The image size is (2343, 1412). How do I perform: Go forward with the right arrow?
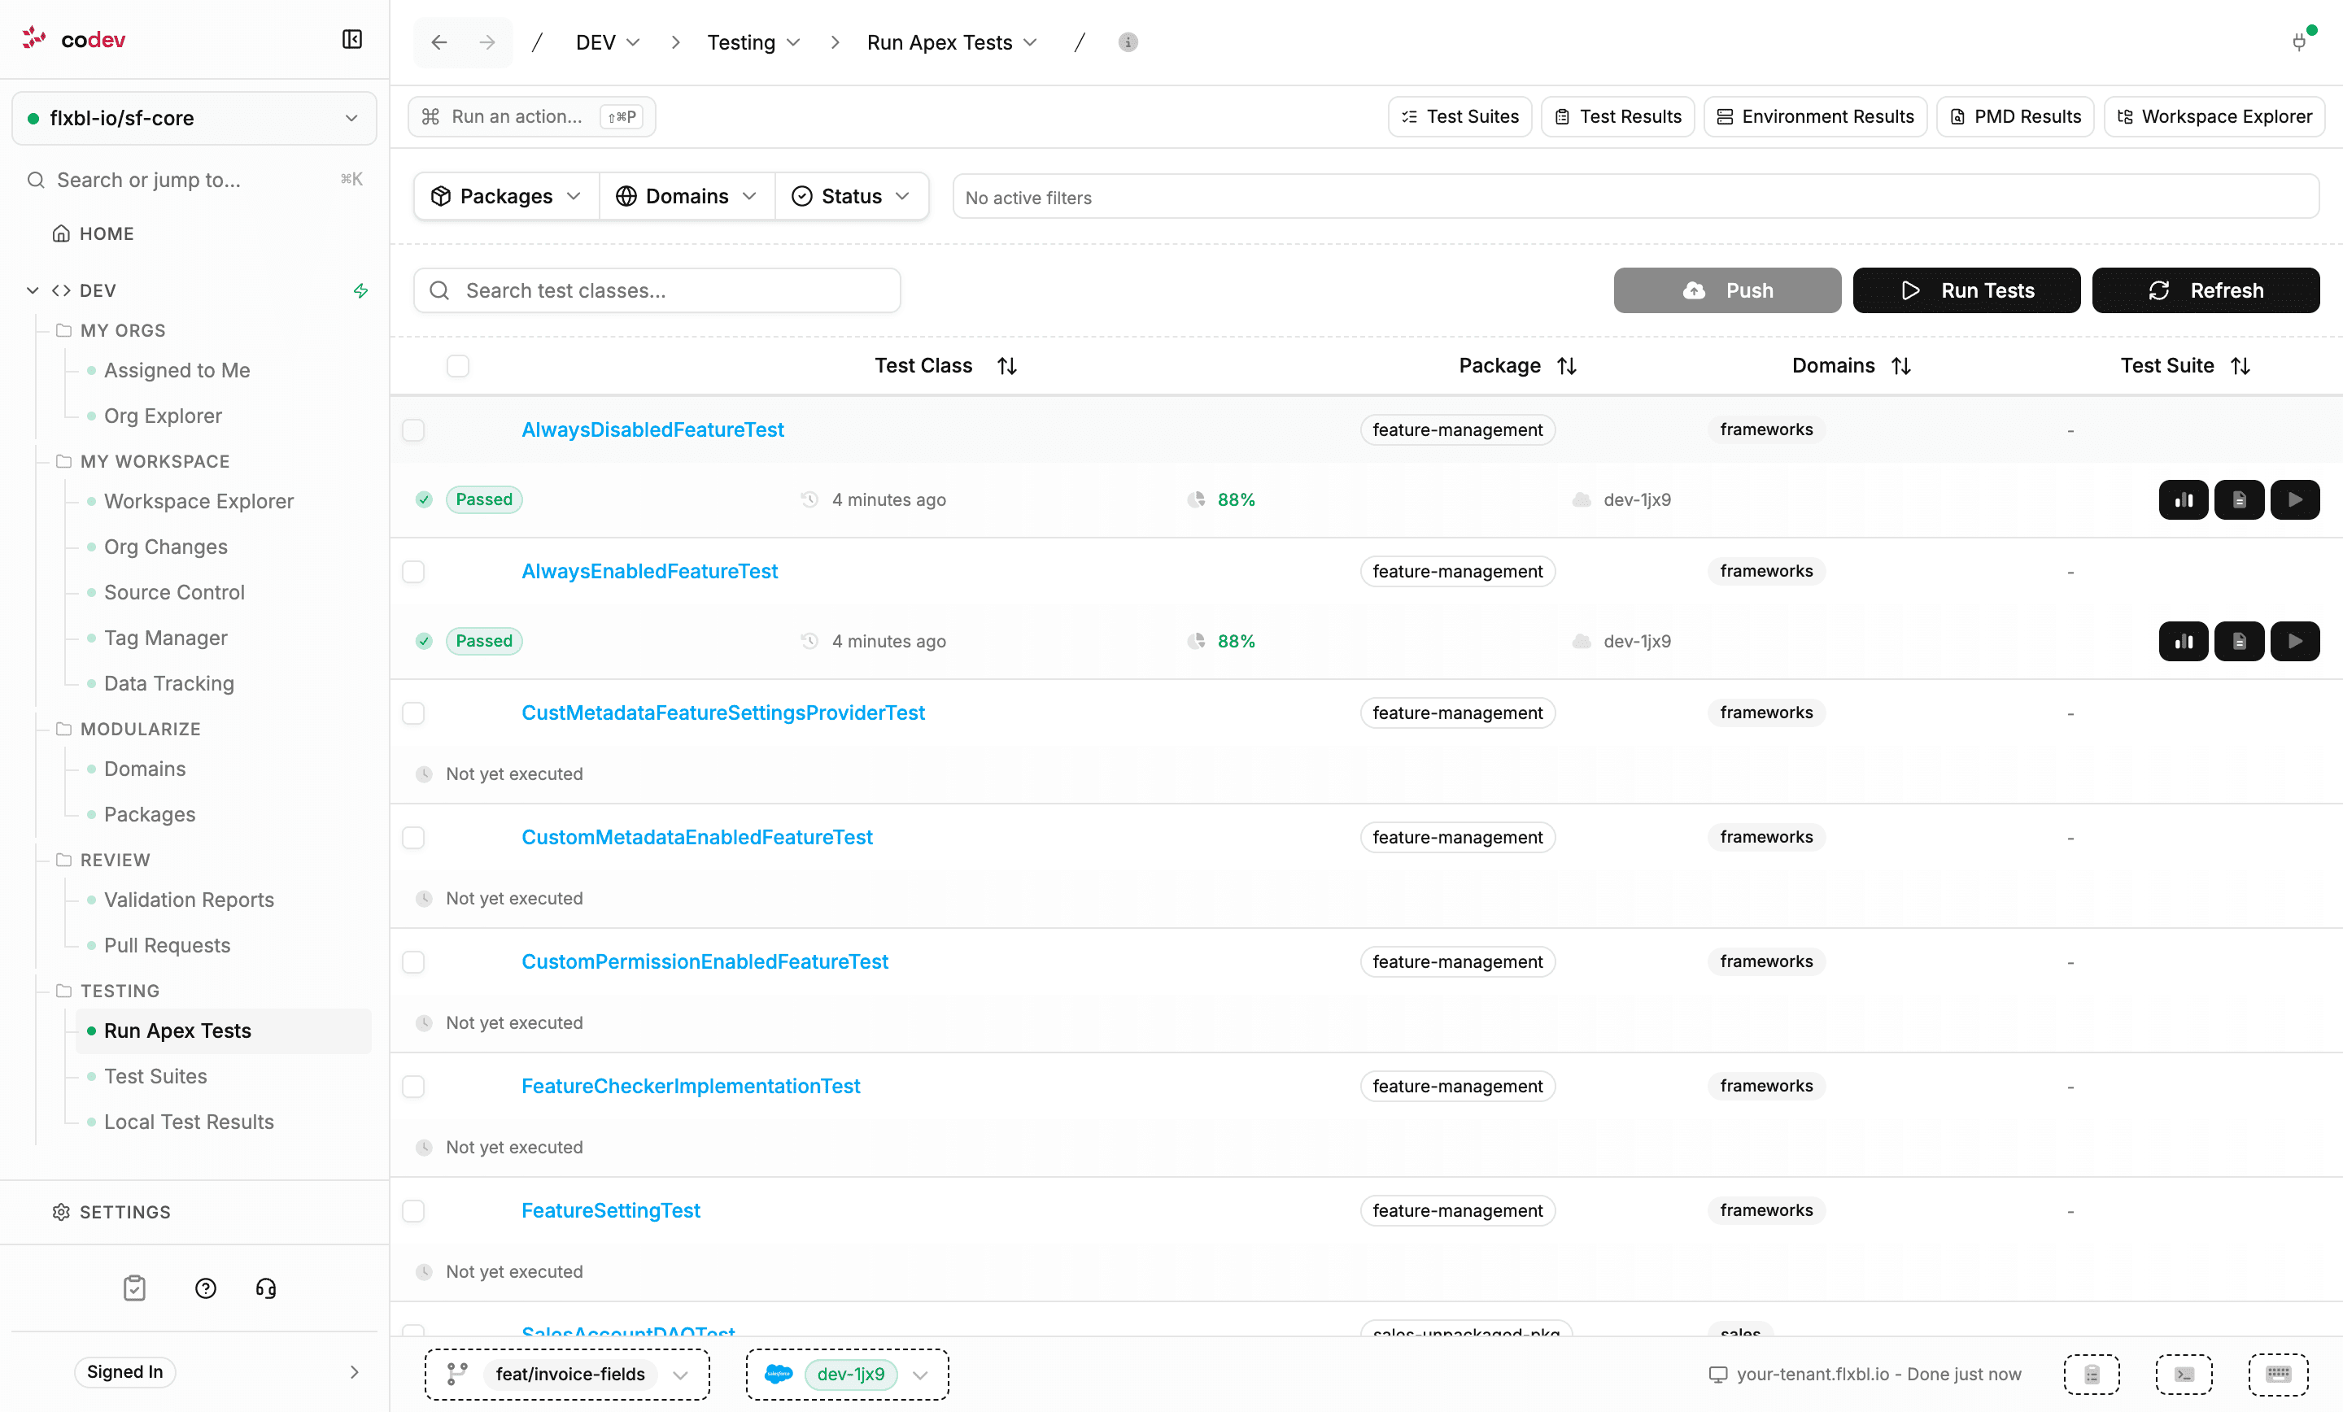coord(486,41)
